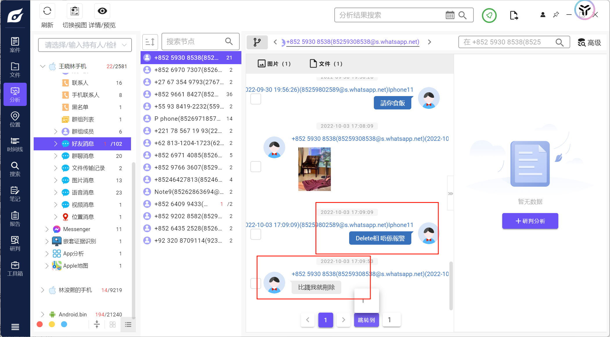Switch to the 文件 (1) tab
This screenshot has height=337, width=610.
[x=326, y=64]
